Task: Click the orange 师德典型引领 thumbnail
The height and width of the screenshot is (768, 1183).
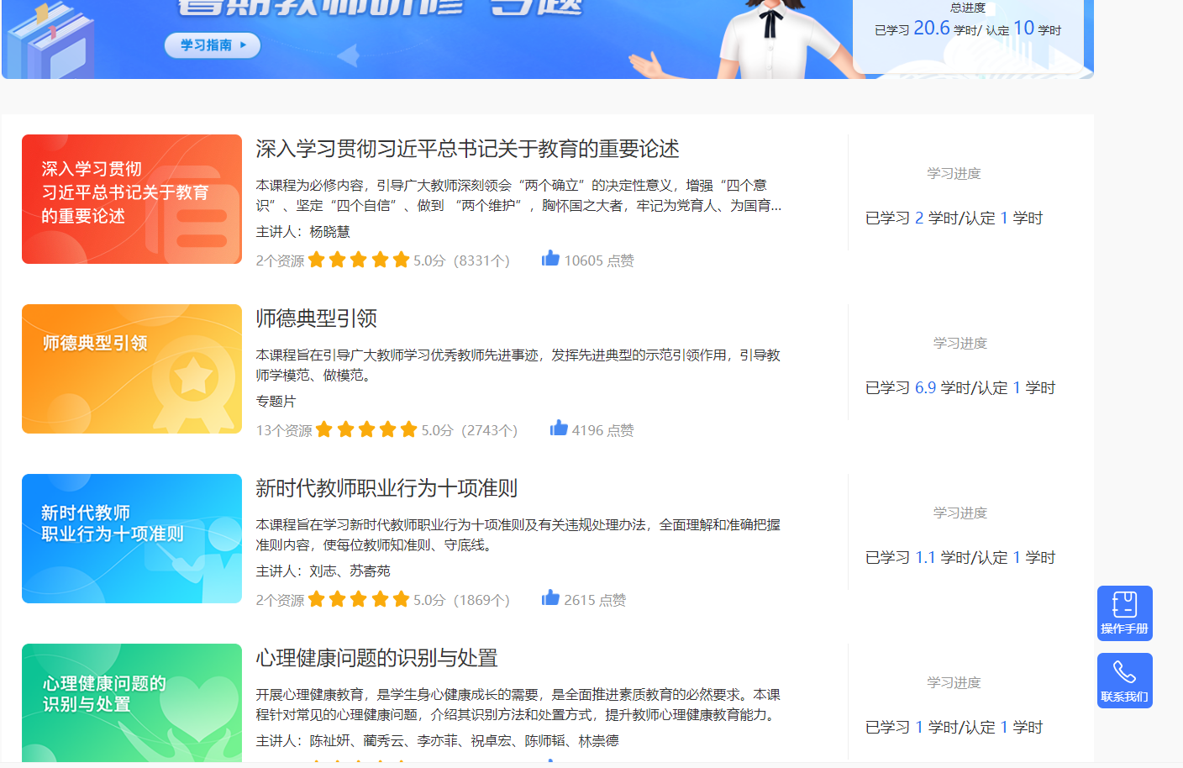Action: coord(132,369)
